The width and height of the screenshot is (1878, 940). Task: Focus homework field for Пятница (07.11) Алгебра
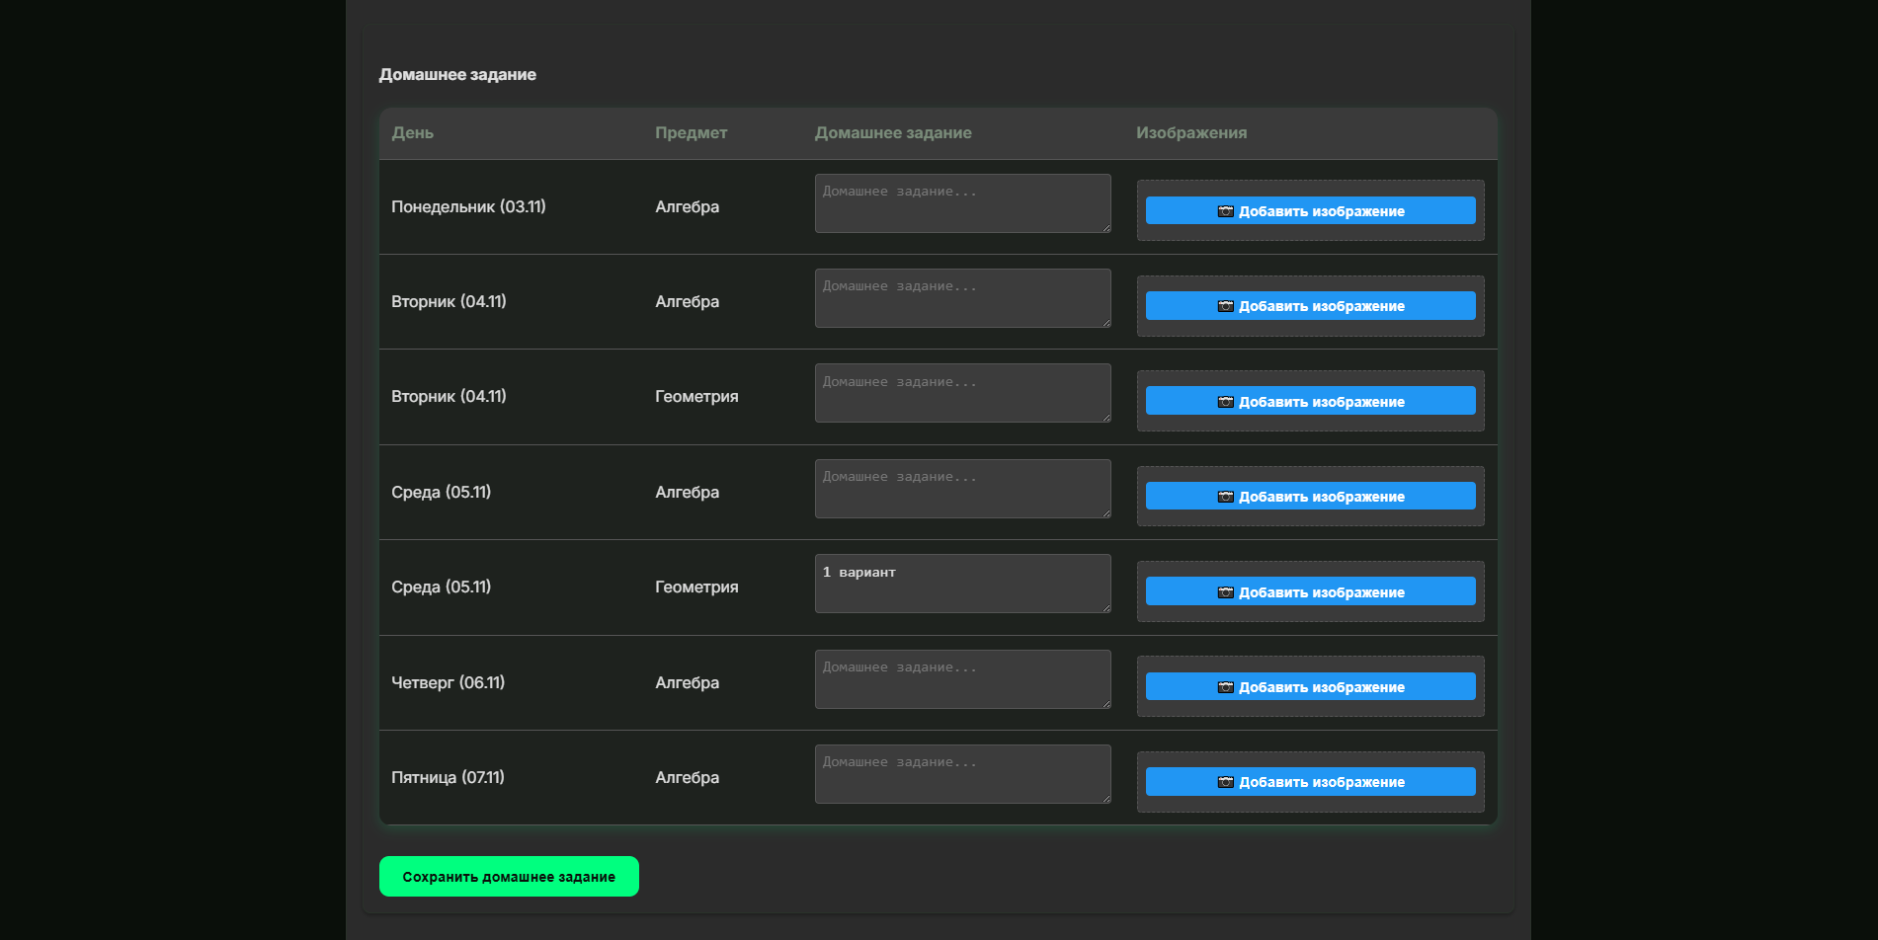(x=963, y=774)
